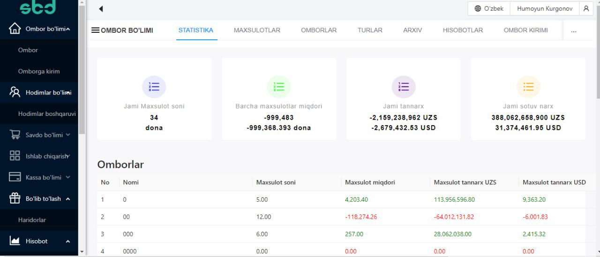Click the Hisobot chart icon
600x257 pixels.
pyautogui.click(x=15, y=241)
